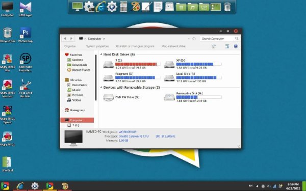
Task: Select the Local Disk (F:) drive
Action: pyautogui.click(x=193, y=77)
